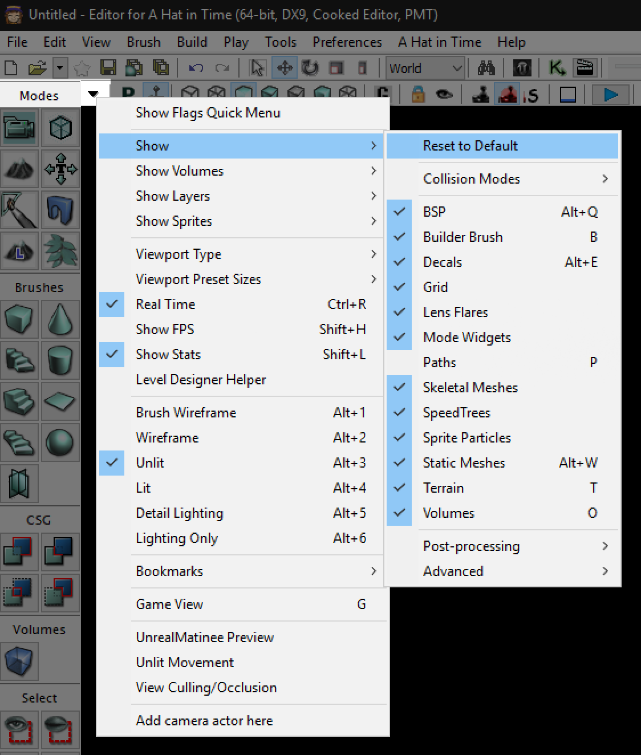Screen dimensions: 641x755
Task: Click the Undo arrow icon
Action: (196, 68)
